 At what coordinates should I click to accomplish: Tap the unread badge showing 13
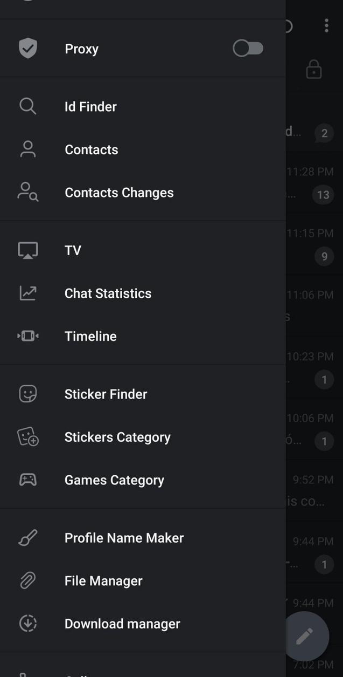click(x=323, y=195)
